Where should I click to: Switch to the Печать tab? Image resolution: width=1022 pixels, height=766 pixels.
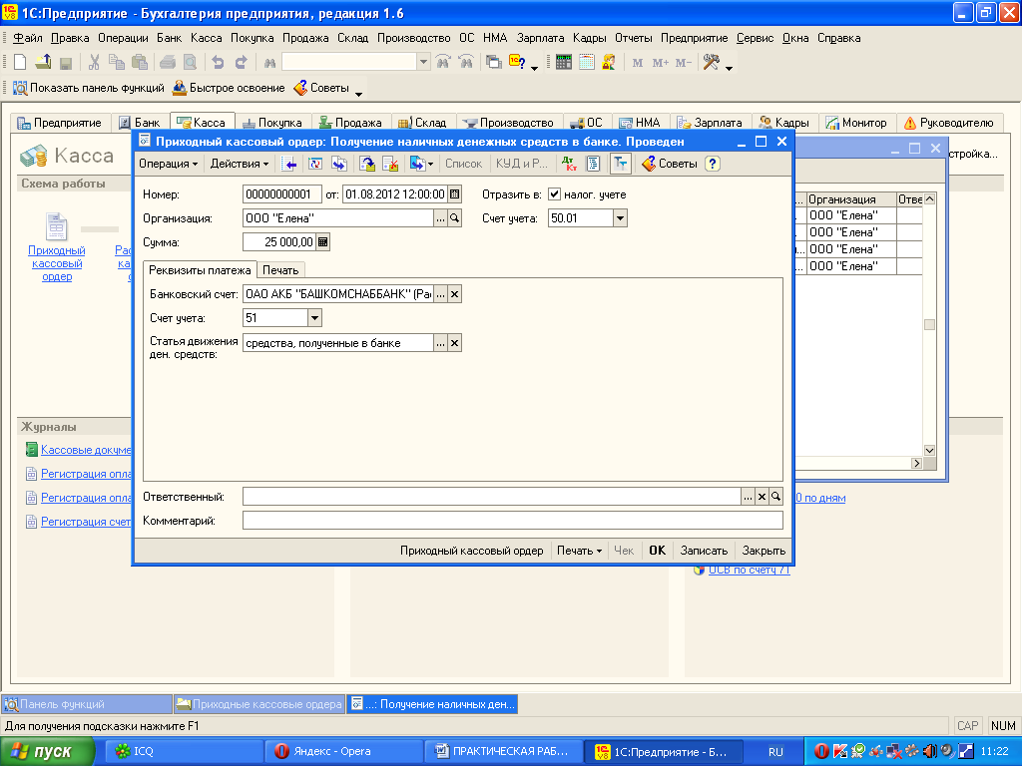280,270
